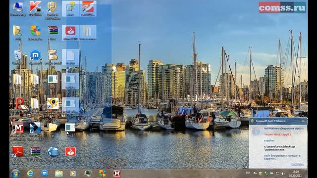The height and width of the screenshot is (178, 317).
Task: Open the Emsisoft shield tray icon
Action: pos(261,174)
